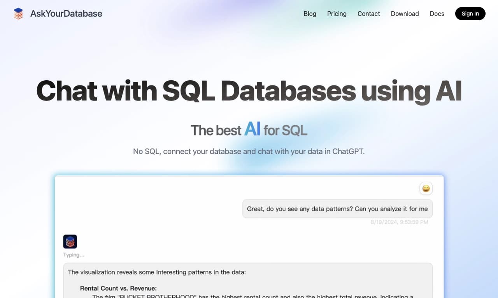Click the 'Typing...' status text
Screen dimensions: 498x298
pos(74,255)
